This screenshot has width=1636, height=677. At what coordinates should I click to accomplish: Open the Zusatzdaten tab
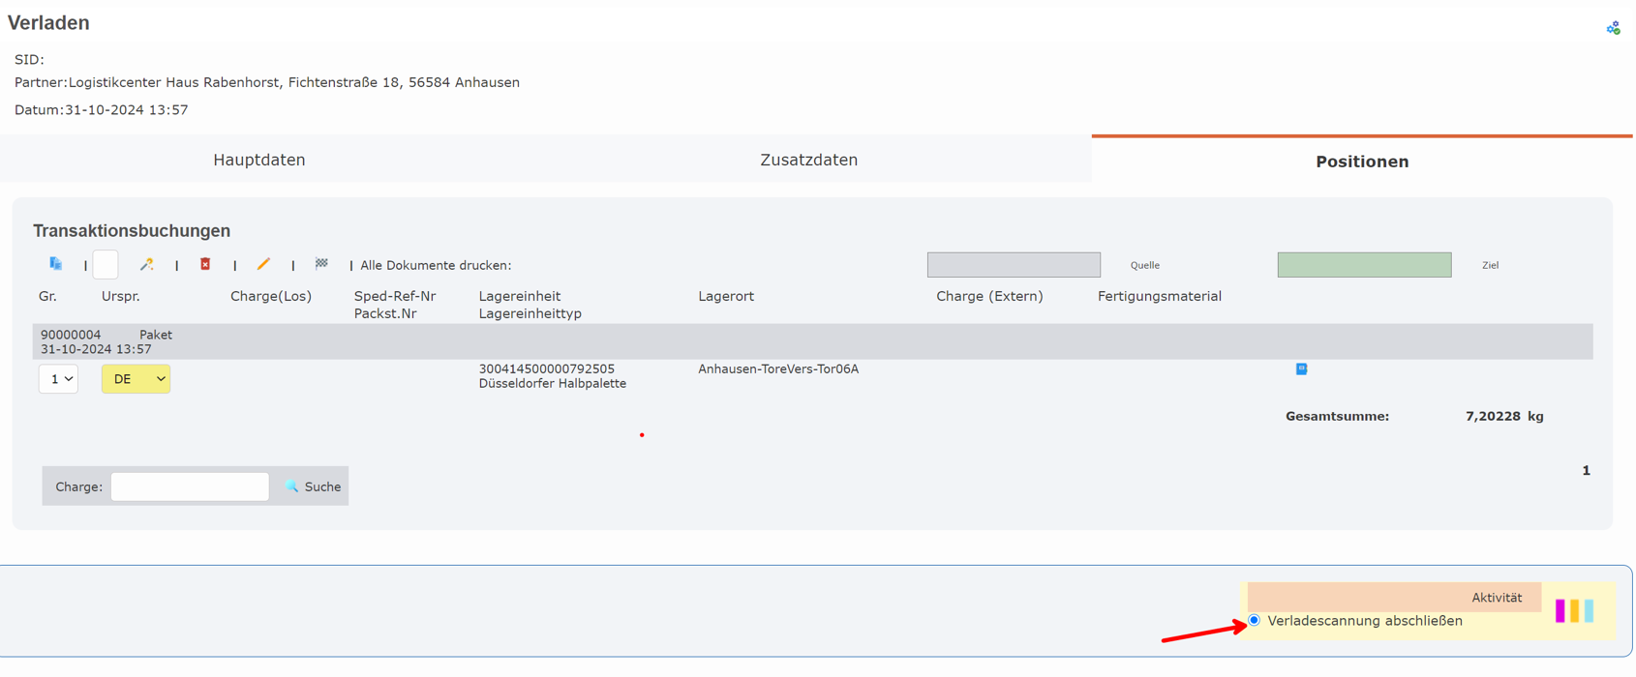808,160
